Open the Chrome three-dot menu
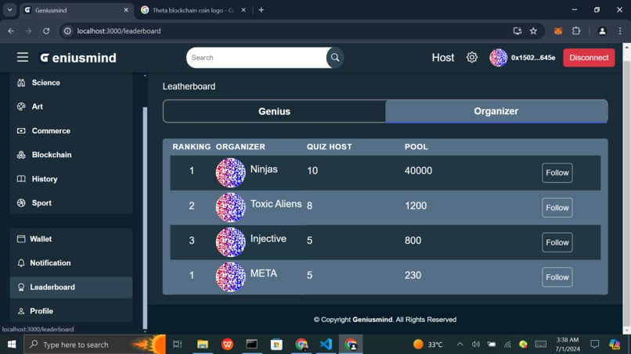Viewport: 631px width, 354px height. tap(620, 31)
